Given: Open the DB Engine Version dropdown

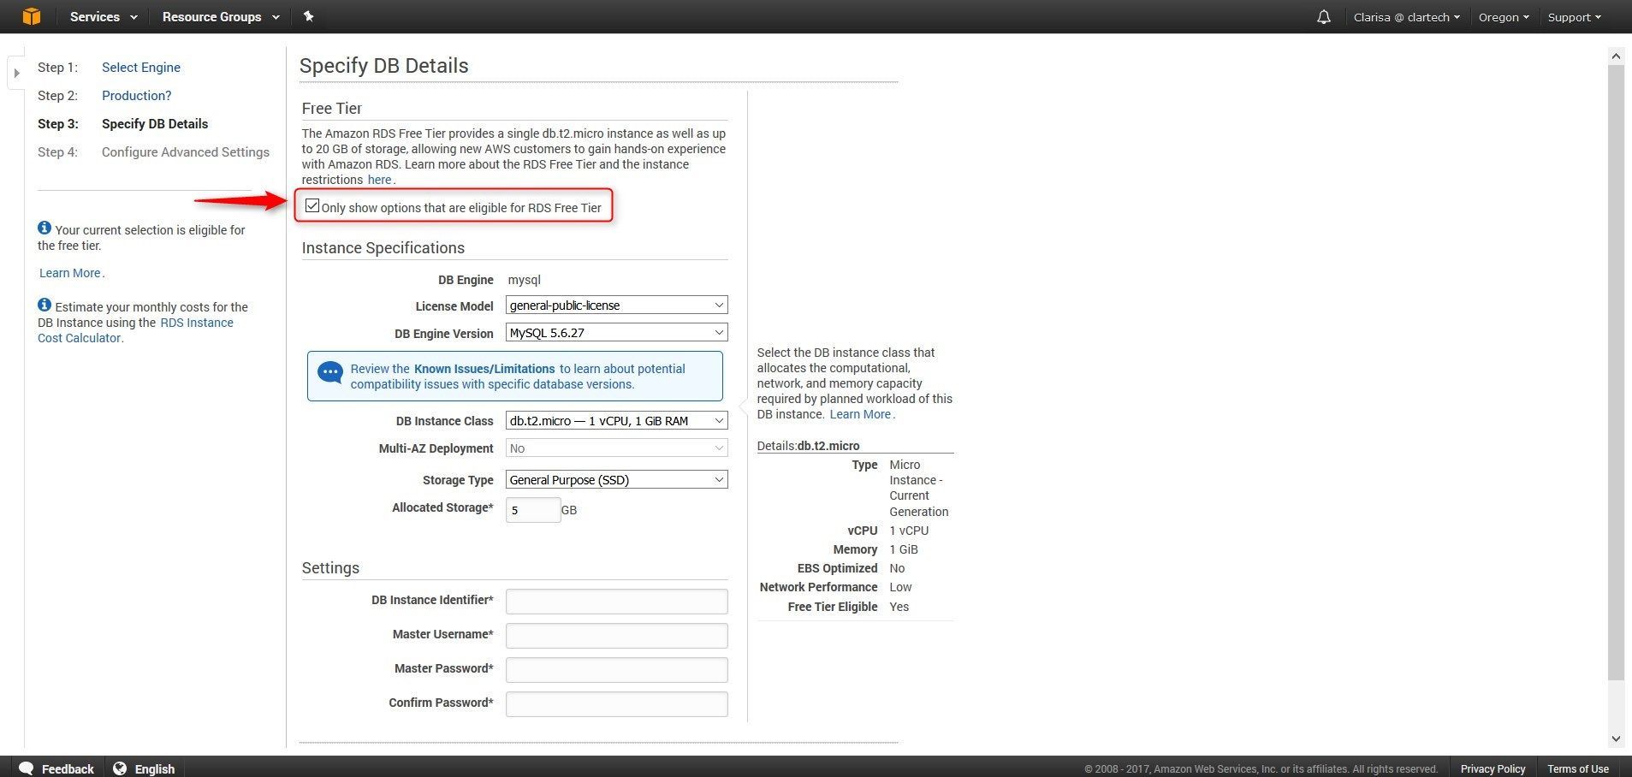Looking at the screenshot, I should pyautogui.click(x=616, y=332).
